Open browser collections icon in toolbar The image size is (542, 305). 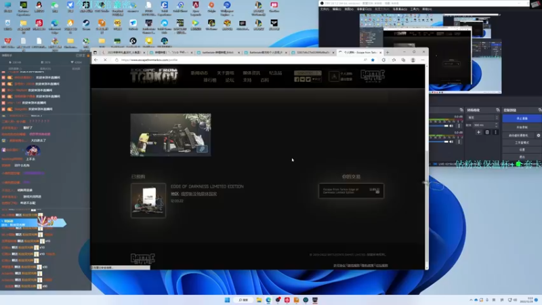pos(403,60)
